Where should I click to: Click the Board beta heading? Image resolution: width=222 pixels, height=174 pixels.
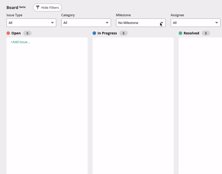point(16,8)
